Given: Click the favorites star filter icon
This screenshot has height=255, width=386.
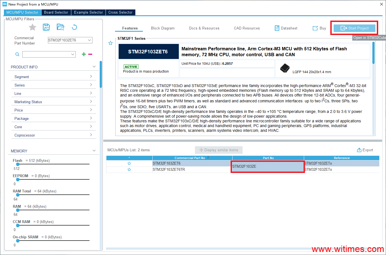Looking at the screenshot, I should 33,27.
